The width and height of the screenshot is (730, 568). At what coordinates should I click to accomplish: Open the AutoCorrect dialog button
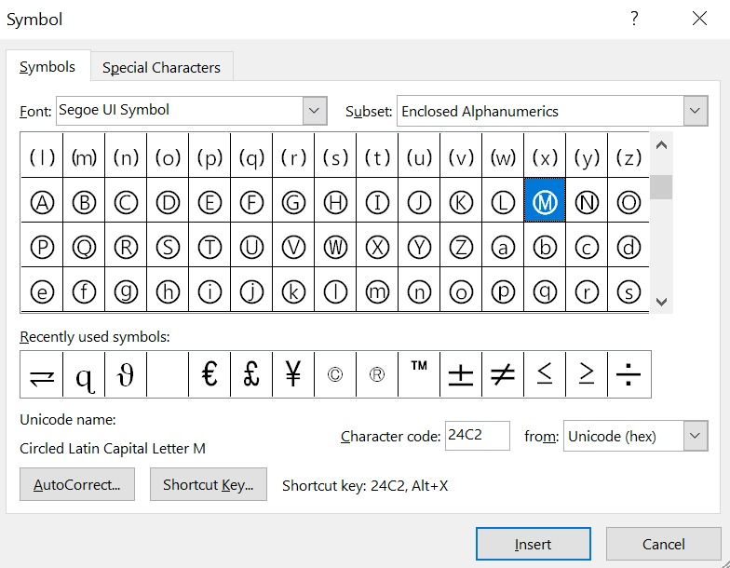coord(77,484)
